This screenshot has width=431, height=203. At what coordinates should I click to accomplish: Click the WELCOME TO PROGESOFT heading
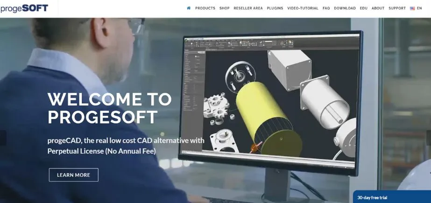[109, 108]
